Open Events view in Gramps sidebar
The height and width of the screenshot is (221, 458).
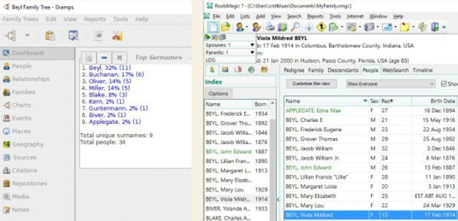[x=37, y=118]
